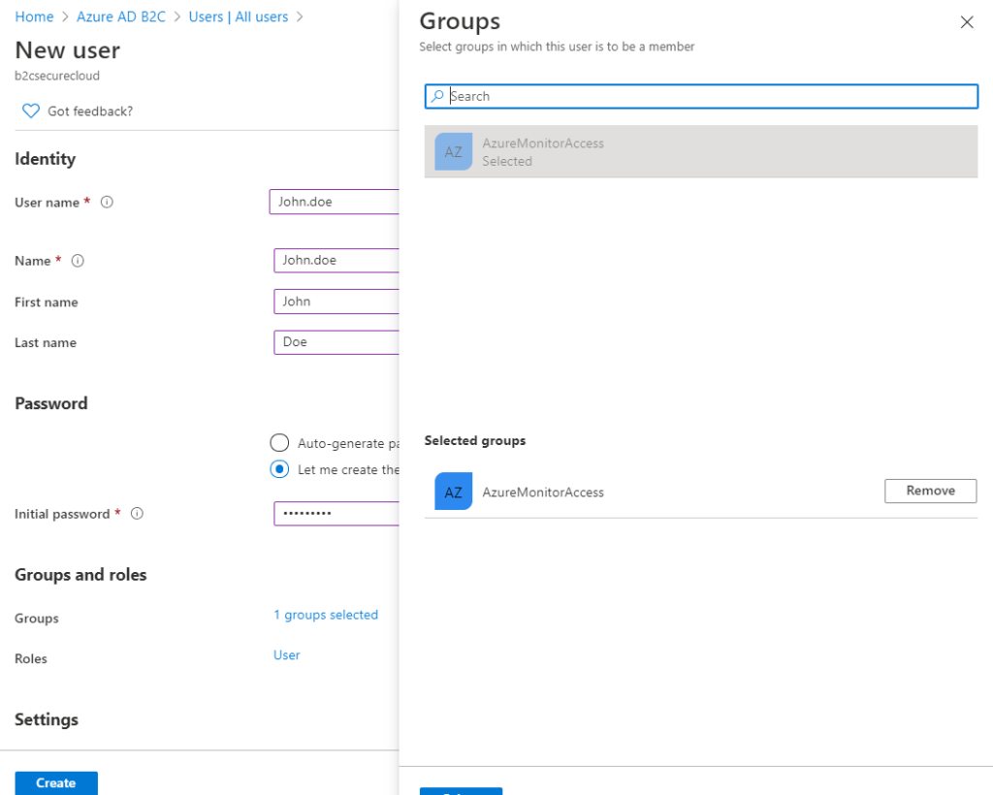The width and height of the screenshot is (993, 795).
Task: Click the magnifier icon in the Groups search box
Action: point(437,96)
